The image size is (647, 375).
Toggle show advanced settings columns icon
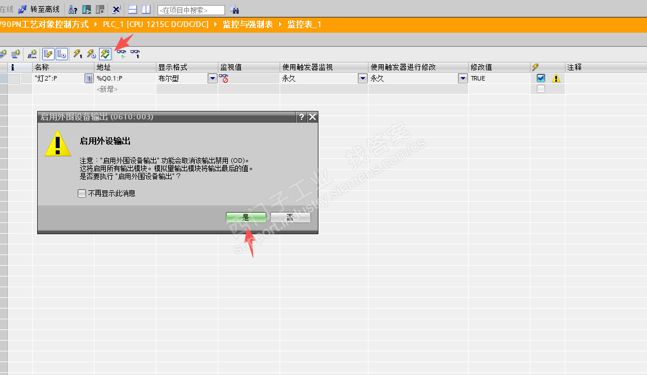click(x=62, y=53)
